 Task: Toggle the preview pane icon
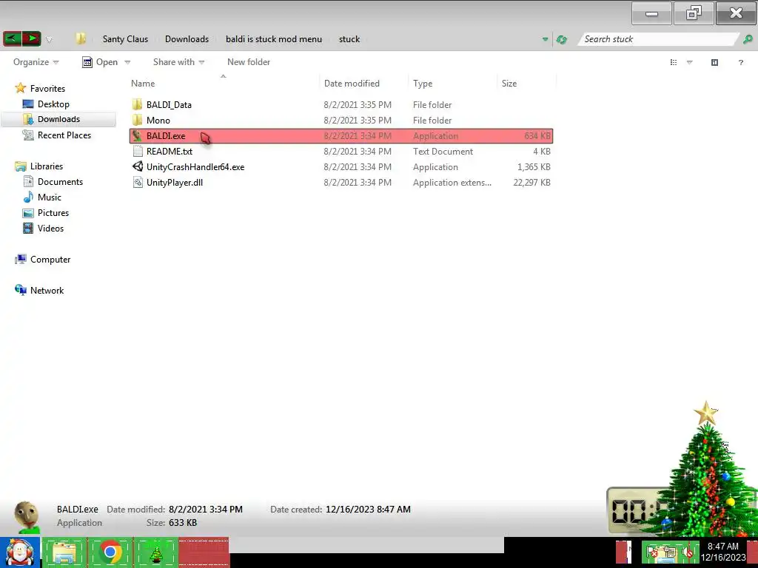(x=714, y=62)
